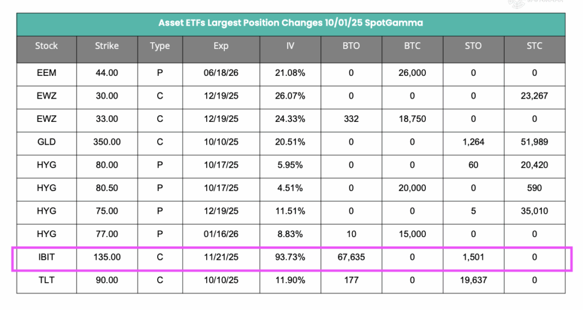583x310 pixels.
Task: Select the IV column header
Action: (x=290, y=46)
